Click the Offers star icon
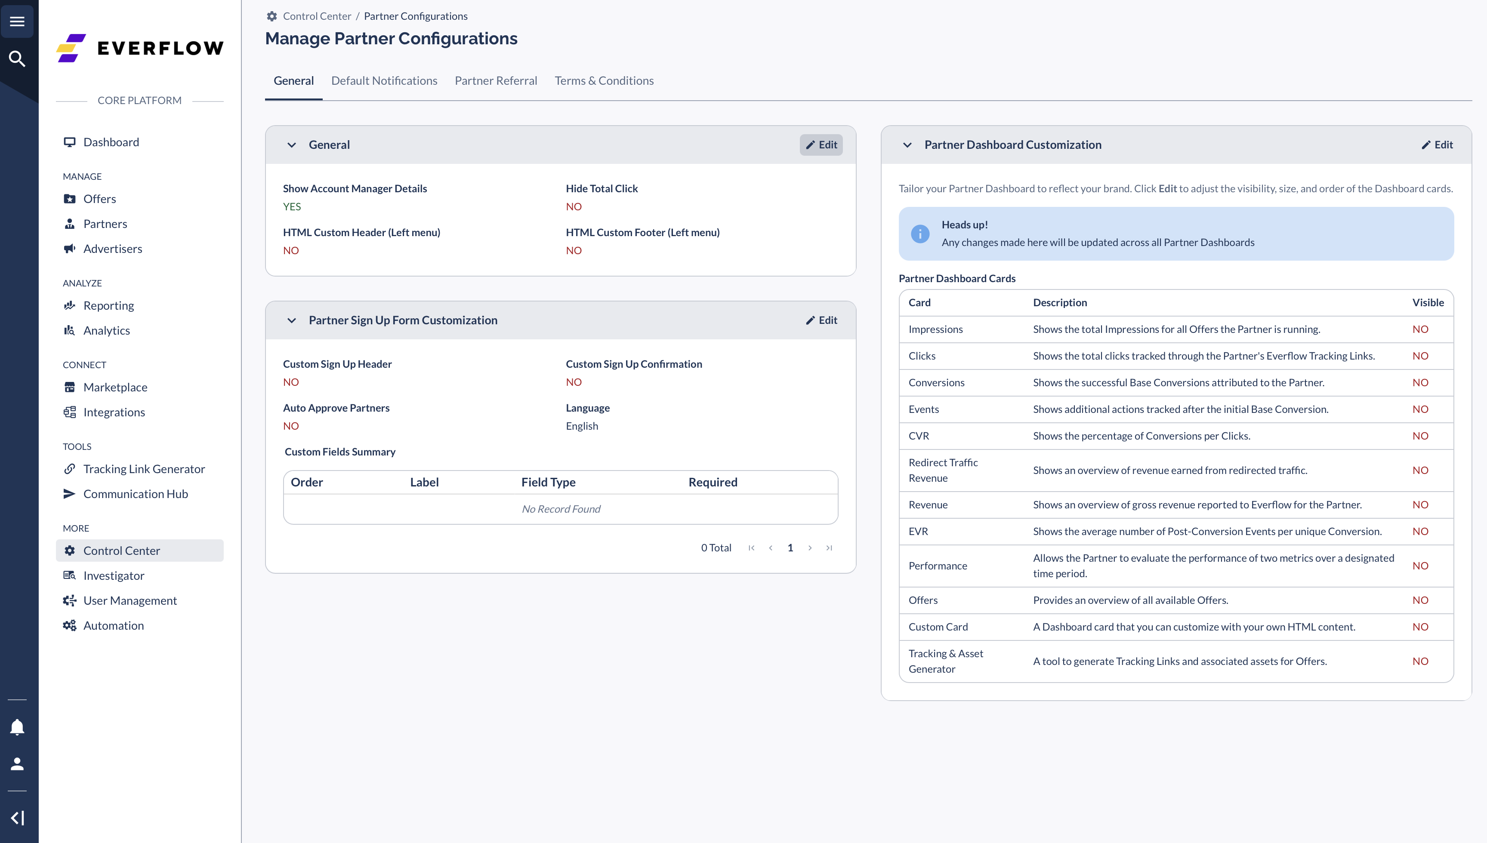This screenshot has height=843, width=1487. coord(69,199)
